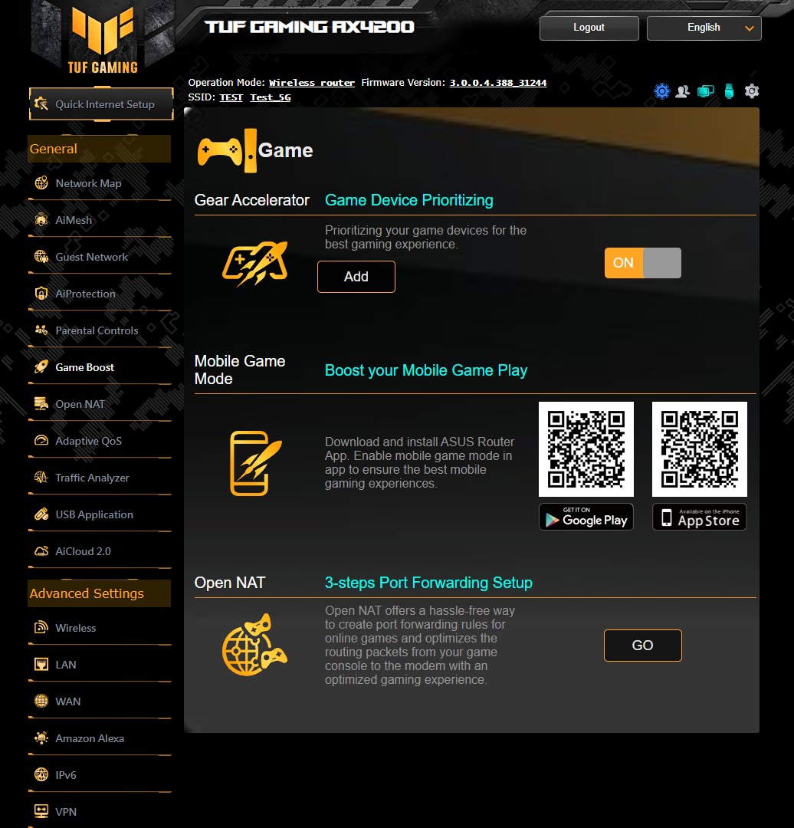Image resolution: width=794 pixels, height=828 pixels.
Task: Open the English language dropdown
Action: coord(704,28)
